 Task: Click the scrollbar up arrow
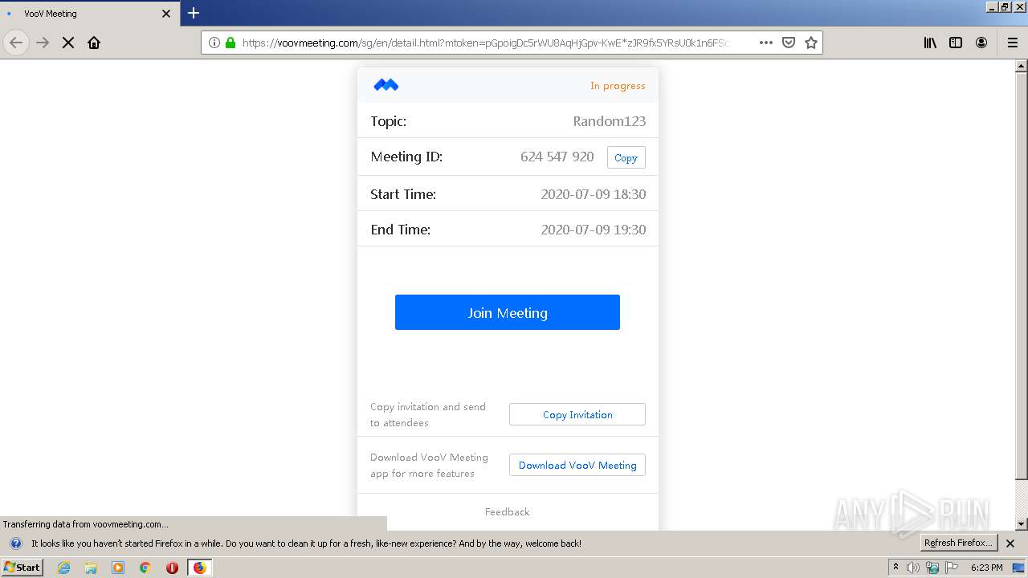click(1022, 65)
